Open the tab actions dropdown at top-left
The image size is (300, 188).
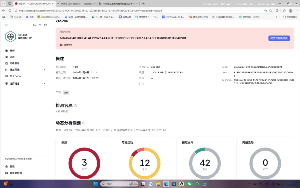tap(3, 4)
